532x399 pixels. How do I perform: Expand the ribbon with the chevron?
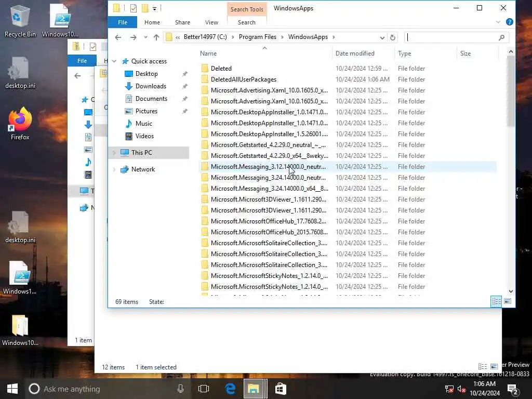[498, 22]
